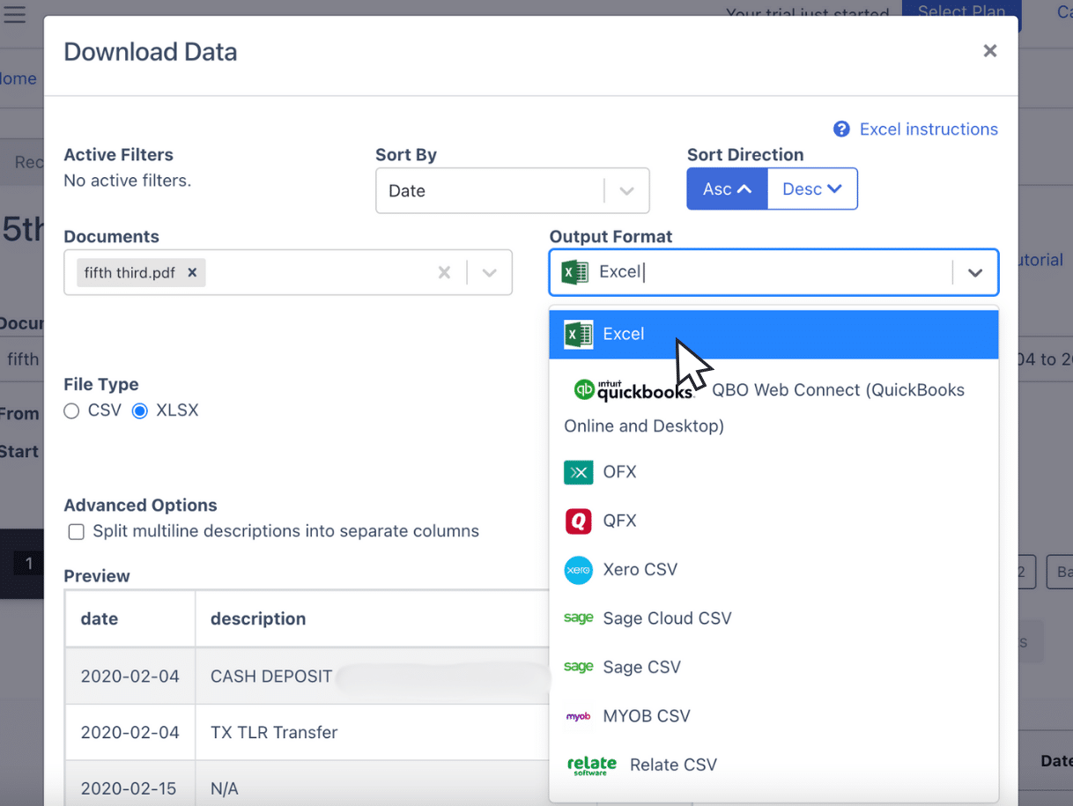This screenshot has width=1073, height=806.
Task: Click the TX TLR Transfer cell
Action: pos(373,732)
